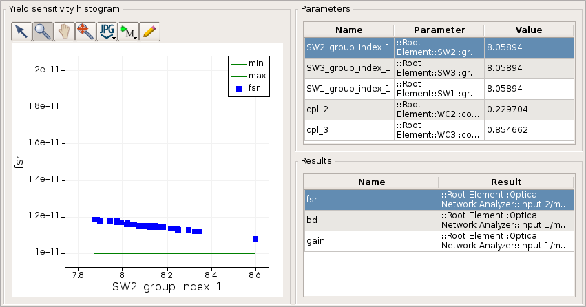This screenshot has height=307, width=586.
Task: Click the value 0.229704 cell
Action: 530,109
